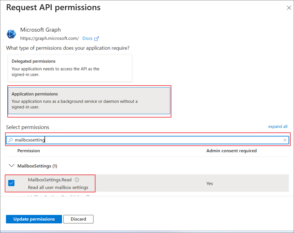Click the MailboxSettings (1) group label

pyautogui.click(x=37, y=166)
